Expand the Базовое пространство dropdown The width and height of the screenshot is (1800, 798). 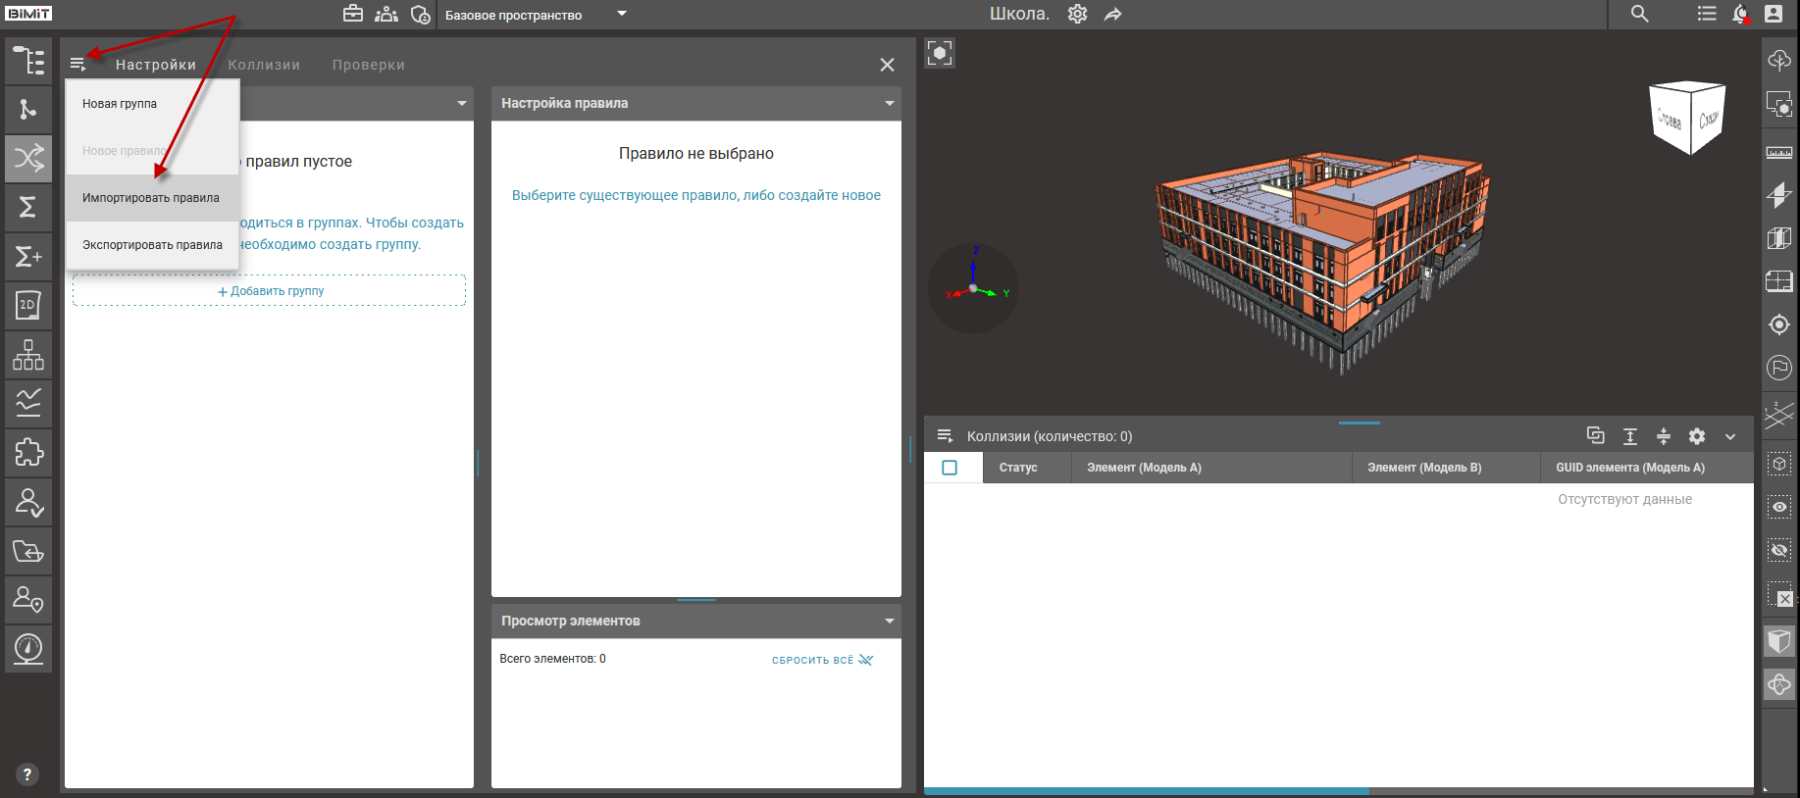point(621,14)
